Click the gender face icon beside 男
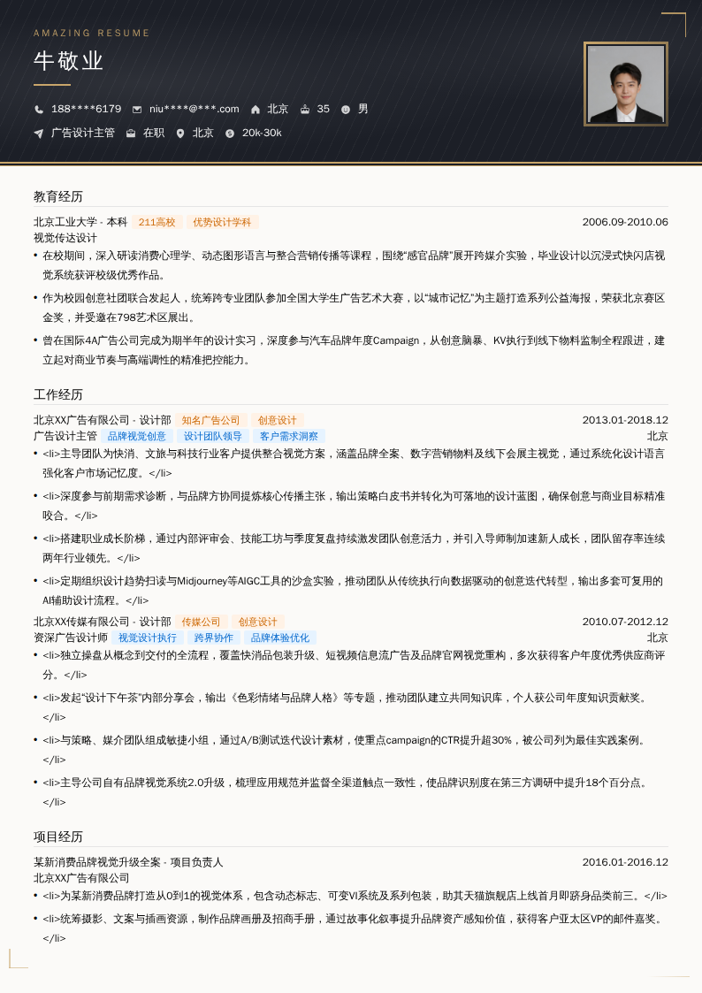 click(346, 110)
